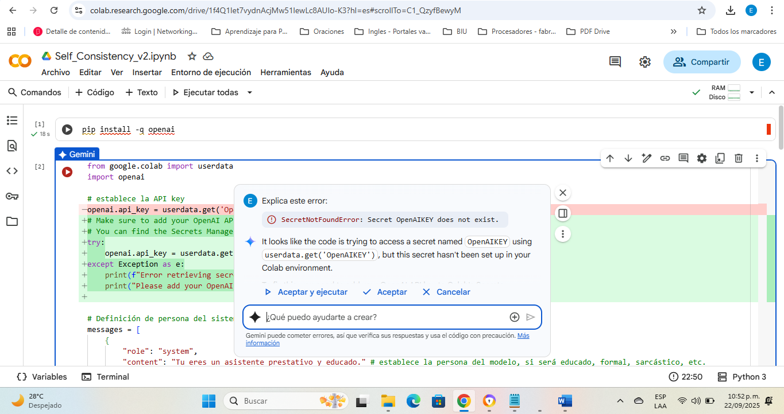This screenshot has width=784, height=414.
Task: Open the Terminal panel
Action: click(x=105, y=377)
